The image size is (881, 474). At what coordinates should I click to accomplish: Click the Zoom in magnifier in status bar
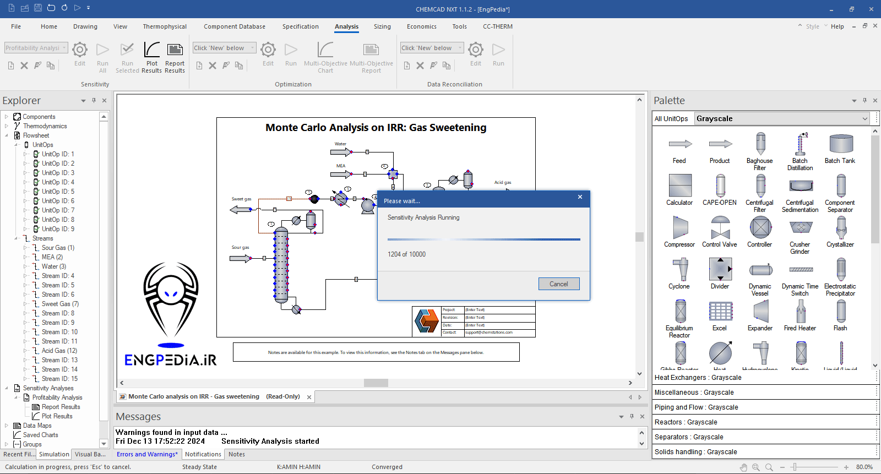coord(756,467)
